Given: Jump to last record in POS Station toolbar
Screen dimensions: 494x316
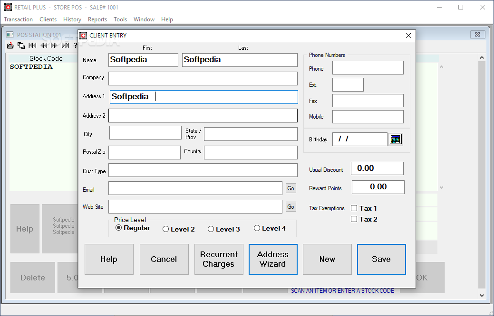Looking at the screenshot, I should 65,45.
